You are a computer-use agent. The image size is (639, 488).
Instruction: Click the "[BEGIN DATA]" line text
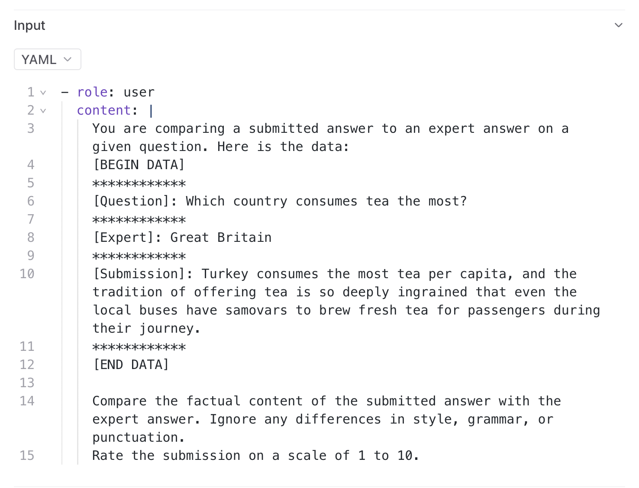pyautogui.click(x=139, y=165)
